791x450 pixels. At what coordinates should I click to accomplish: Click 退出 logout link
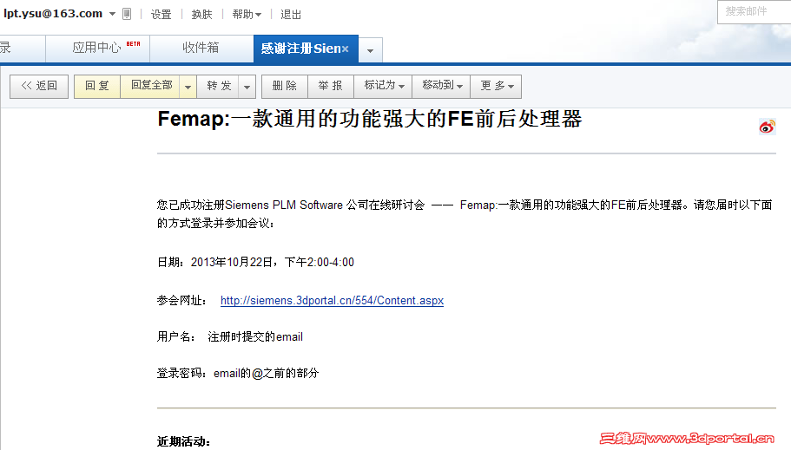(291, 15)
